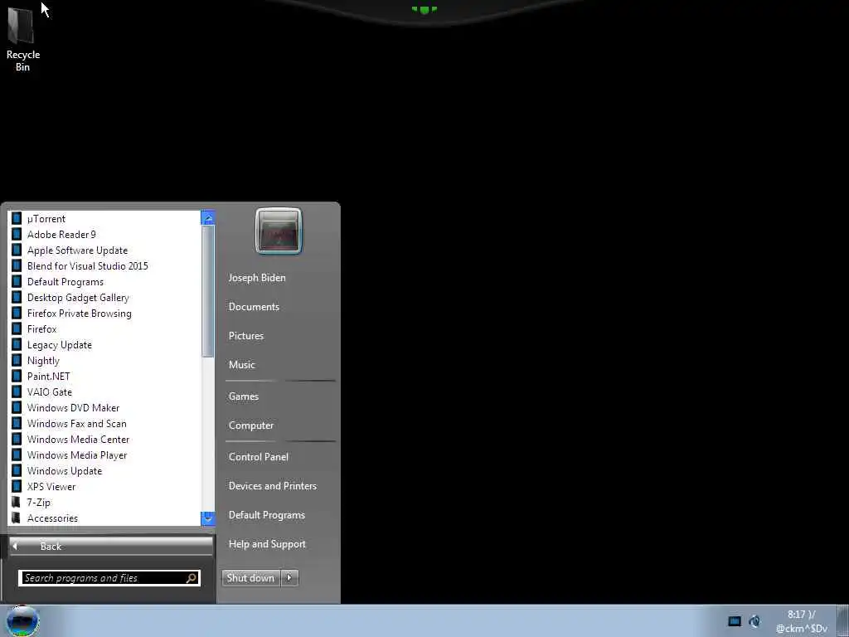This screenshot has height=637, width=849.
Task: Open Default Programs in the right pane
Action: tap(266, 515)
